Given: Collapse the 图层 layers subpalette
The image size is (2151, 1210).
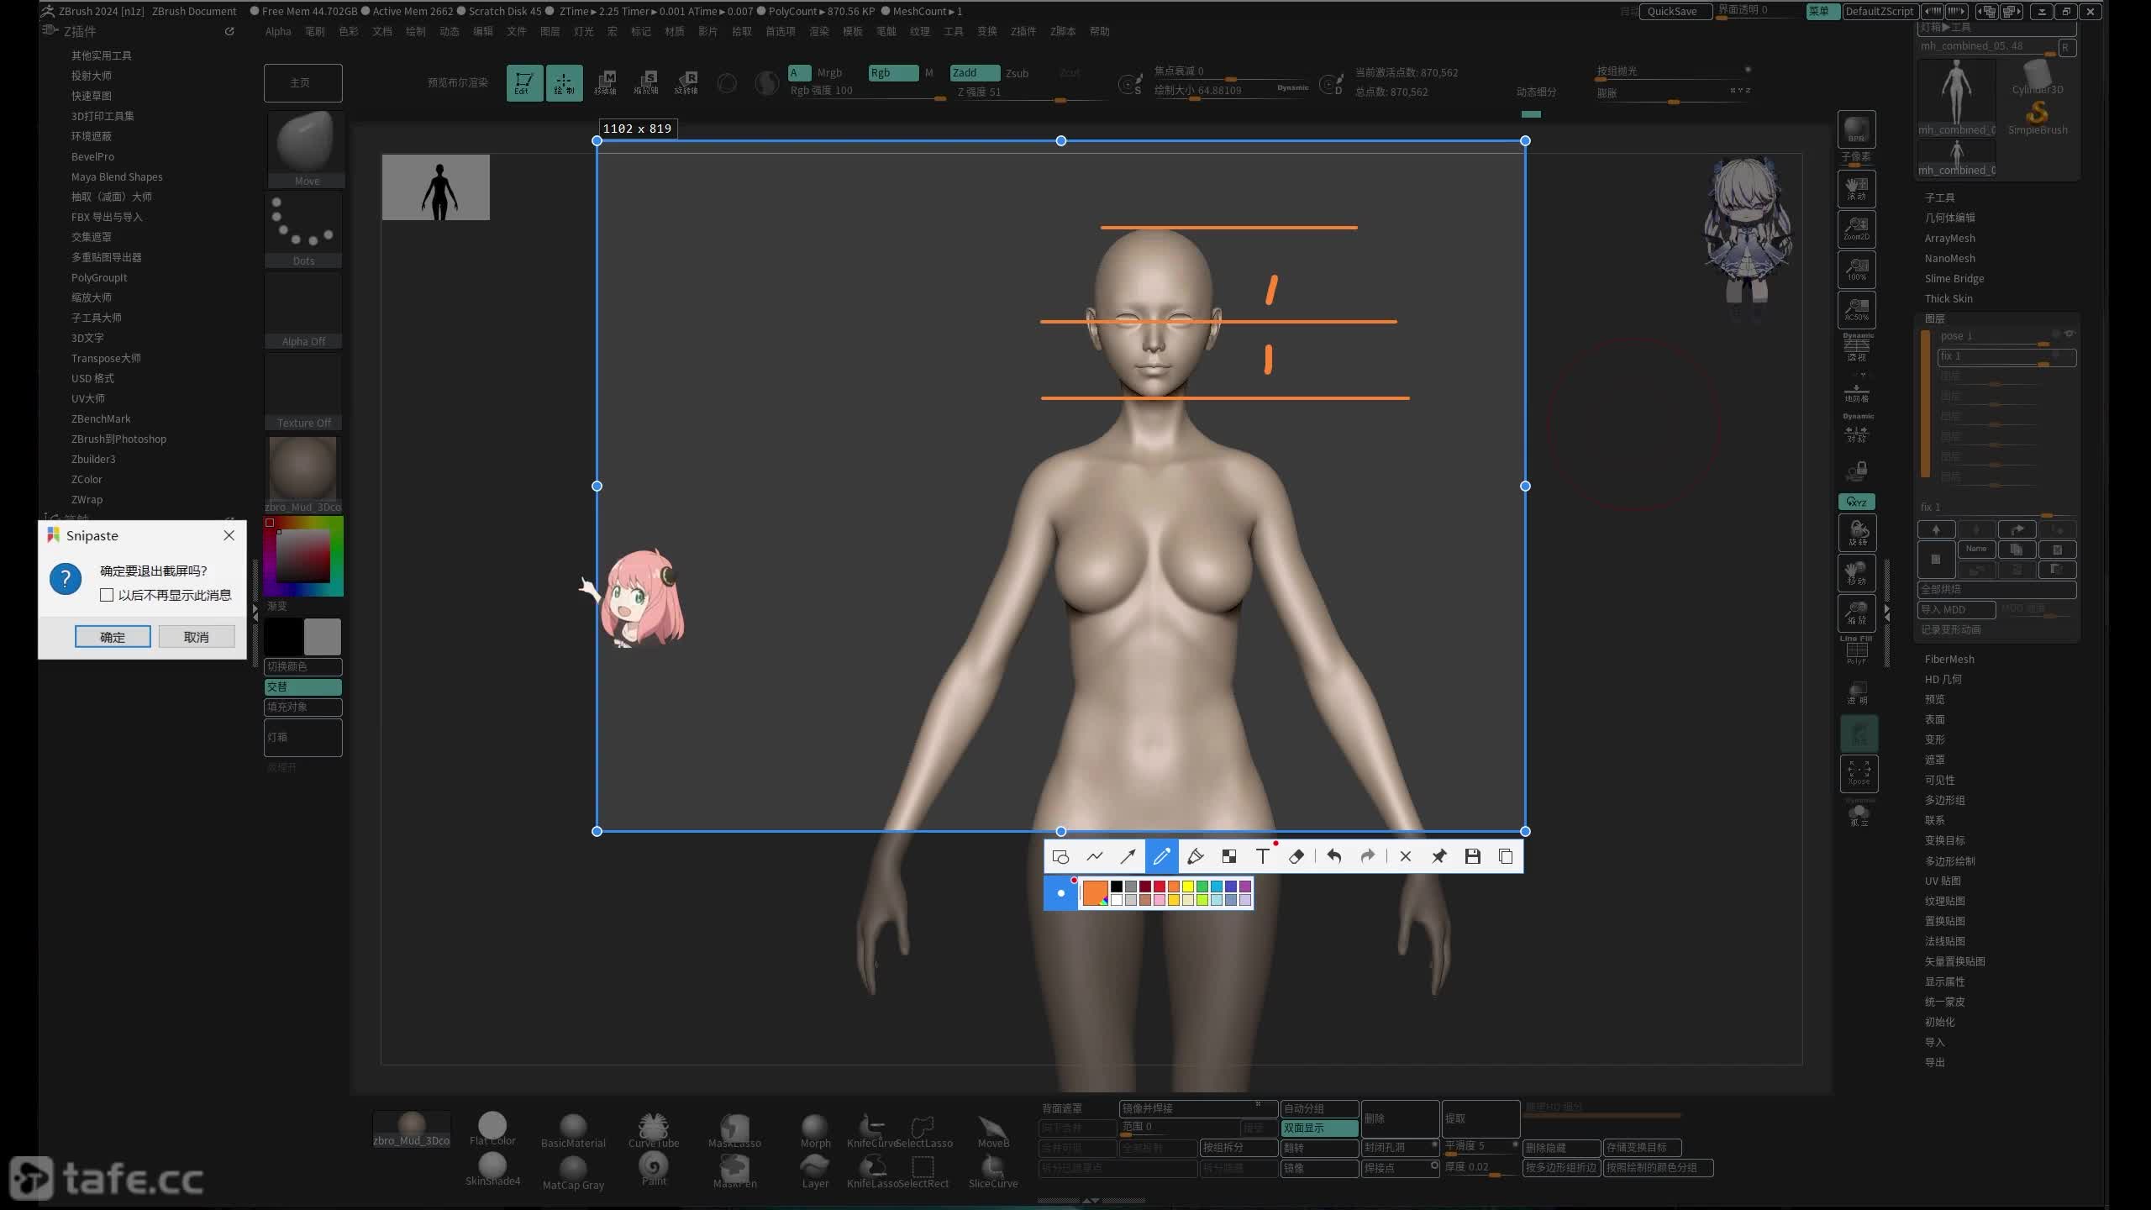Looking at the screenshot, I should pos(1934,319).
